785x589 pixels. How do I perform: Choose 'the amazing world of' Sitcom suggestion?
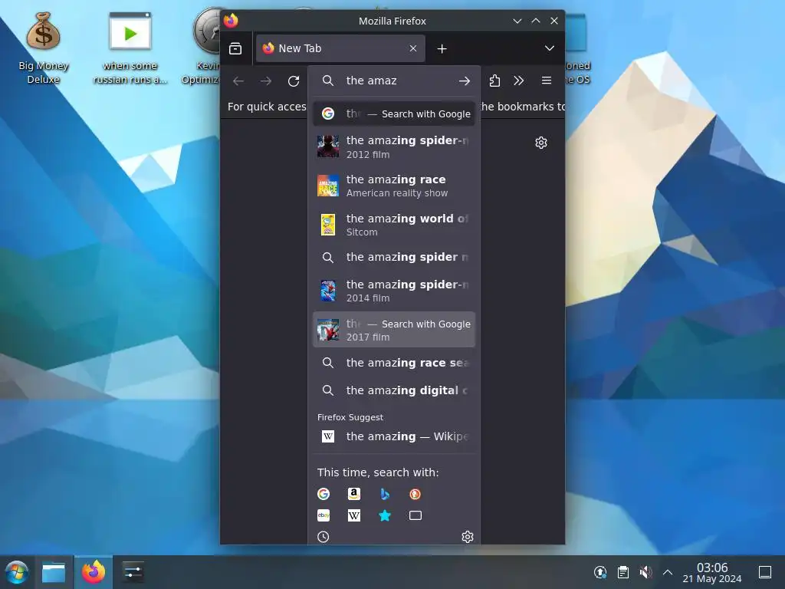[x=394, y=225]
